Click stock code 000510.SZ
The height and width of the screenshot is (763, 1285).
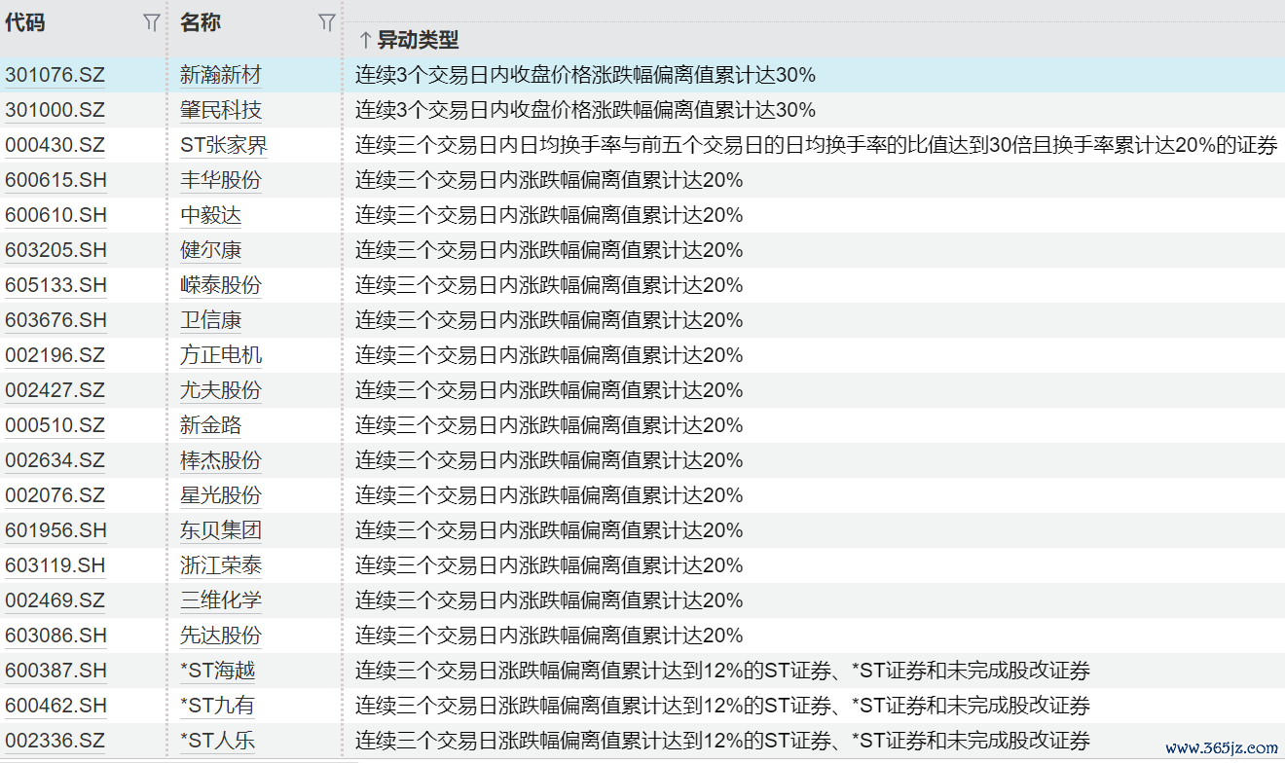pos(55,425)
